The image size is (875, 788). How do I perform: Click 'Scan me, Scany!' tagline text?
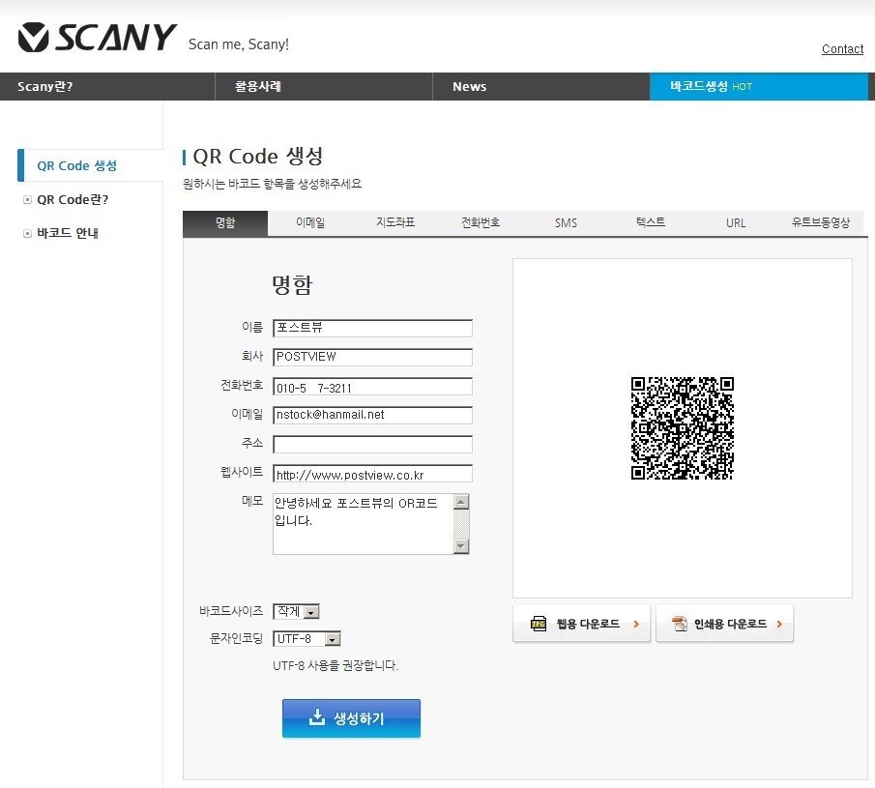[239, 44]
